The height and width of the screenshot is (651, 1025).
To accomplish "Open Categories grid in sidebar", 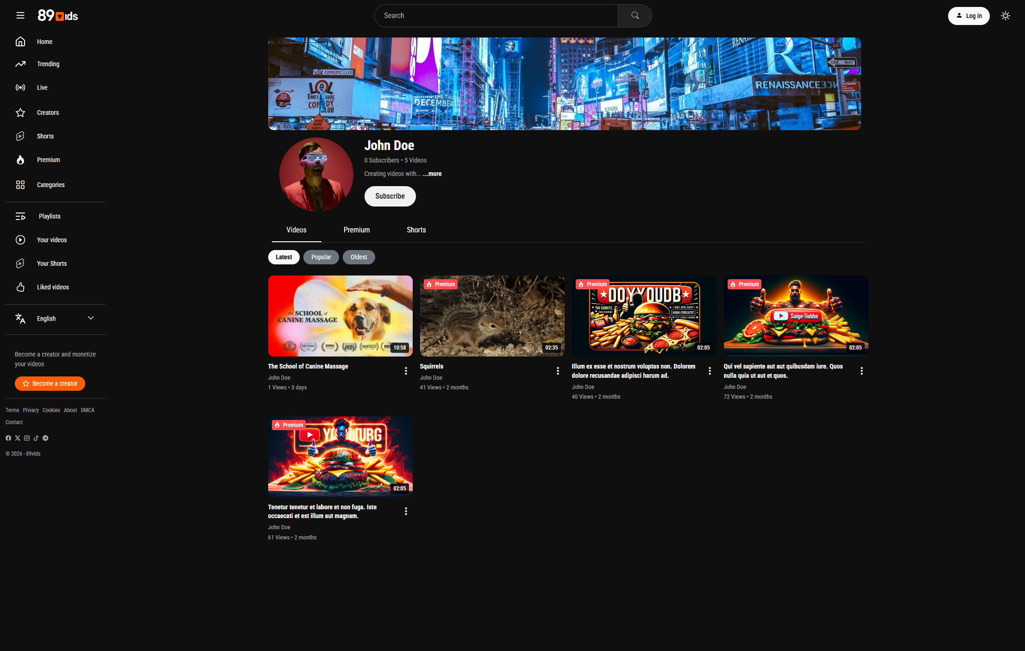I will coord(50,185).
